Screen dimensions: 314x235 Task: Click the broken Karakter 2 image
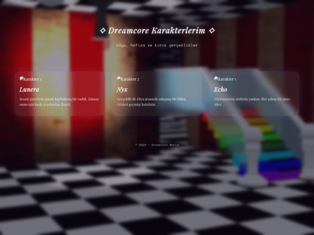pos(128,79)
